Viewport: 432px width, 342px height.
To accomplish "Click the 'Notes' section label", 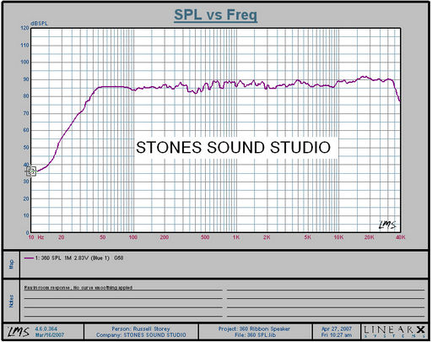I will [x=12, y=301].
